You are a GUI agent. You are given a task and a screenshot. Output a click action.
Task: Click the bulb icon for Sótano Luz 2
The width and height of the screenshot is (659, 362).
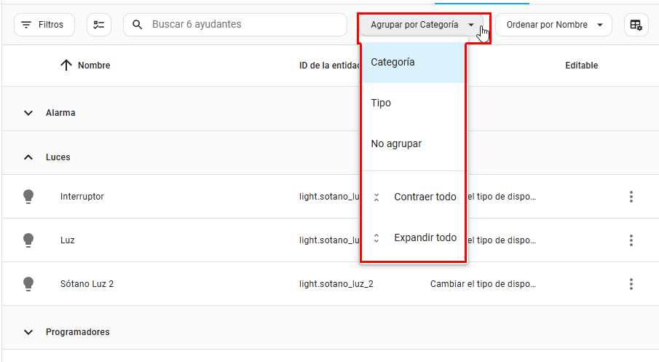(x=28, y=283)
